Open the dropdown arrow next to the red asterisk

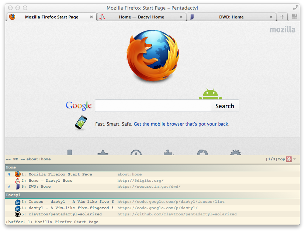coord(295,159)
